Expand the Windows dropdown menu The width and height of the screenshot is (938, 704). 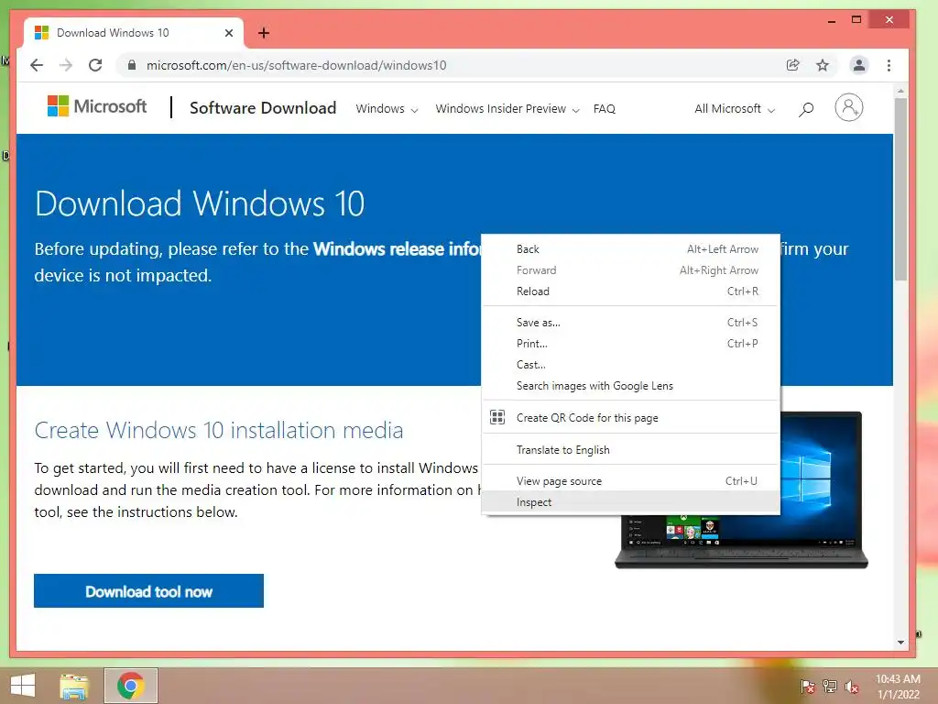pos(387,109)
